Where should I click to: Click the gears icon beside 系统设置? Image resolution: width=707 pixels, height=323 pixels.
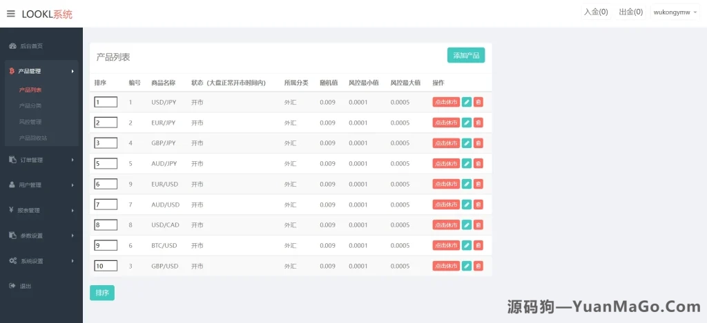pyautogui.click(x=12, y=261)
